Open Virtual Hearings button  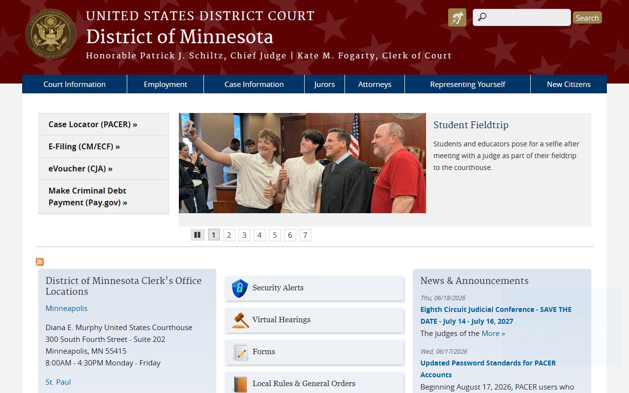coord(314,320)
